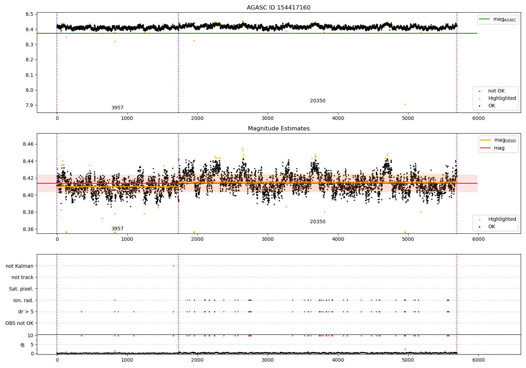Click the orange outlier point at magnitude 7.9

click(405, 104)
